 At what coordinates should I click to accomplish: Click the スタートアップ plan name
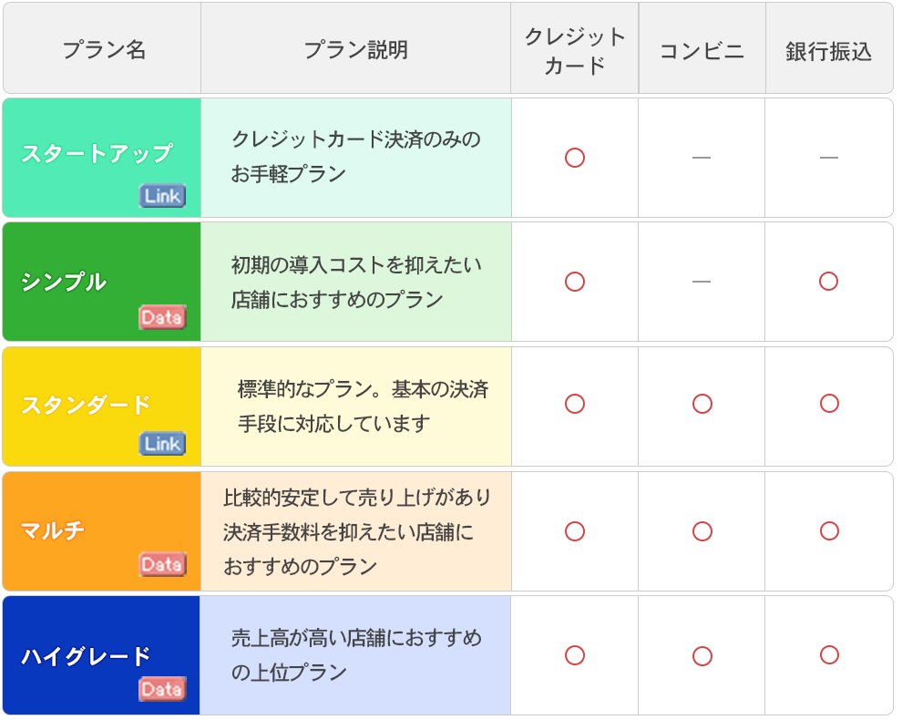coord(97,153)
